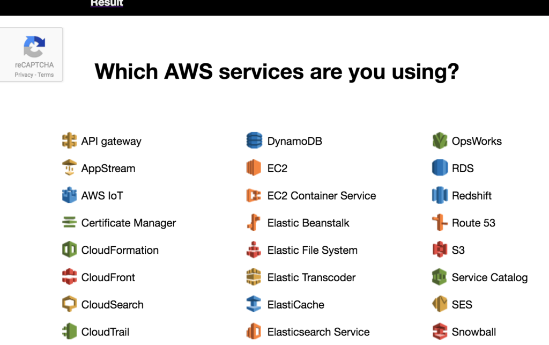Select the CloudFront icon
The height and width of the screenshot is (345, 549).
coord(69,277)
